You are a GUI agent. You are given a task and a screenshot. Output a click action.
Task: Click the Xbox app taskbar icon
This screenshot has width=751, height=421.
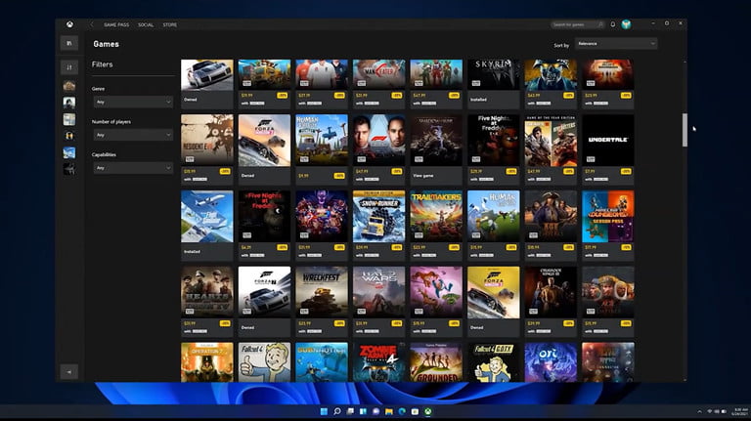tap(427, 411)
